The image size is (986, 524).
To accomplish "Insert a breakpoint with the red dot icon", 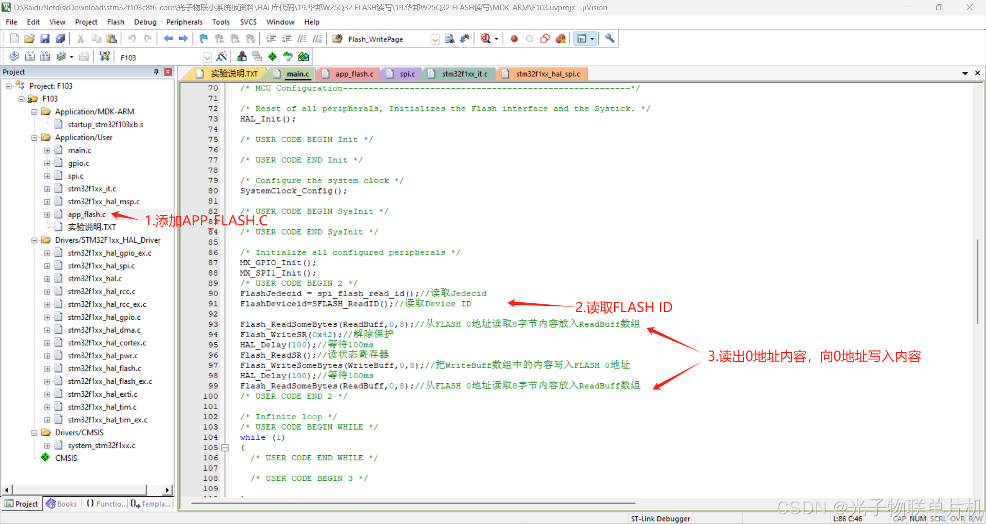I will click(x=514, y=39).
